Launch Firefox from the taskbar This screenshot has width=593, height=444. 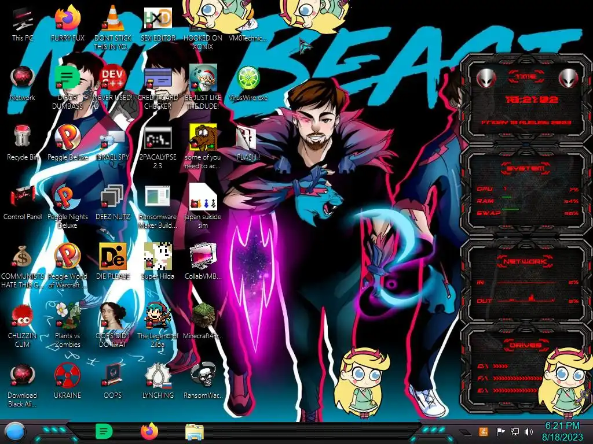point(149,431)
